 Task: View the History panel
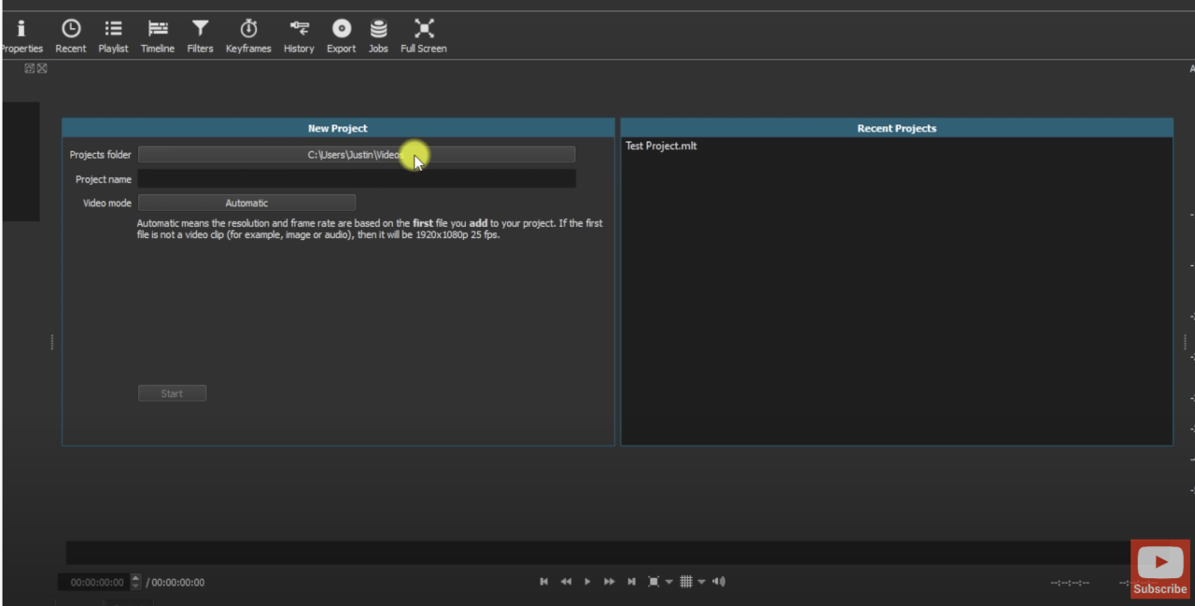(x=299, y=35)
